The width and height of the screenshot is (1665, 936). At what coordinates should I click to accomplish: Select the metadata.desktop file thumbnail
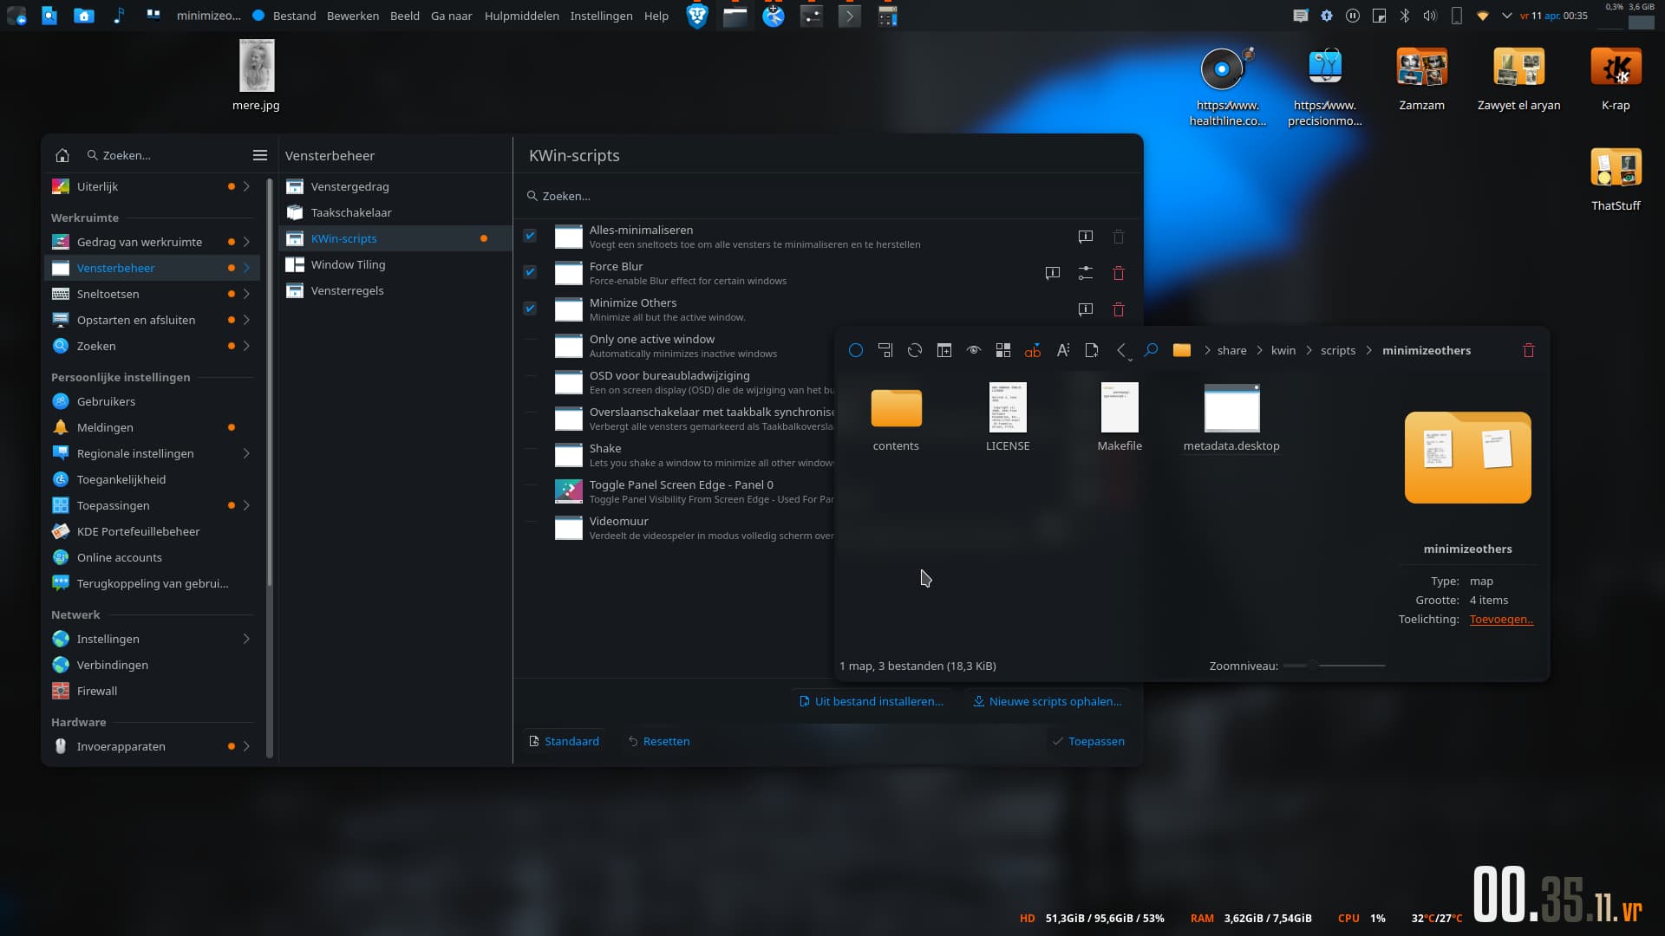tap(1231, 407)
